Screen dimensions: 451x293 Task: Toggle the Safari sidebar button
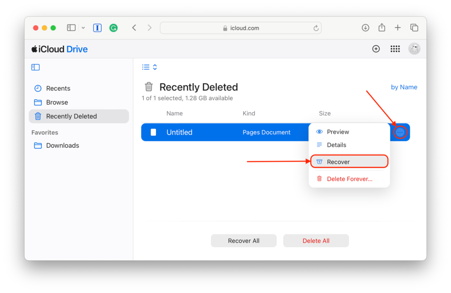(x=71, y=28)
